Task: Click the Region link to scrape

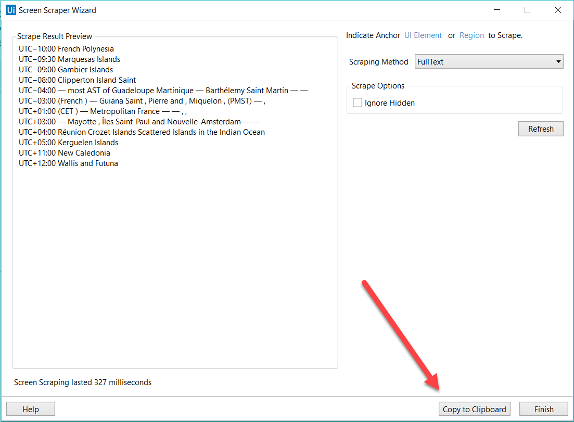Action: (x=471, y=35)
